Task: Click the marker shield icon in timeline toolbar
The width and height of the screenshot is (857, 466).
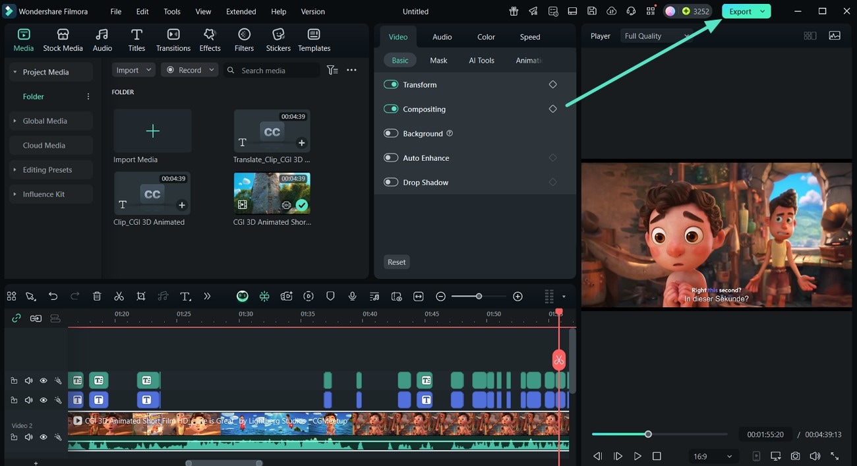Action: (330, 297)
